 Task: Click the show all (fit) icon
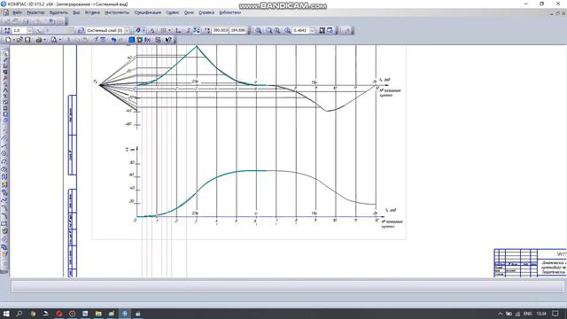tap(322, 31)
